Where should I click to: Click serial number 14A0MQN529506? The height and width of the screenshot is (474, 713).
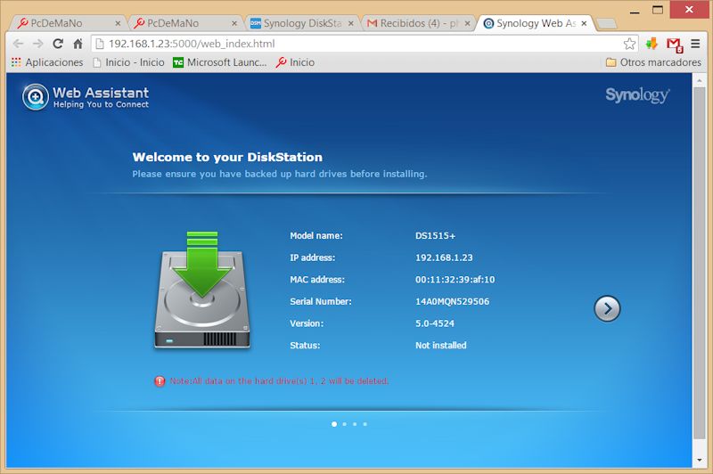(x=452, y=301)
